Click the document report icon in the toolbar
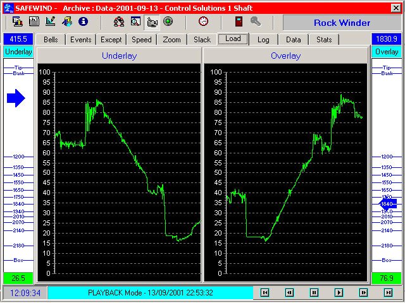Viewport: 405px width, 303px height. (34, 21)
